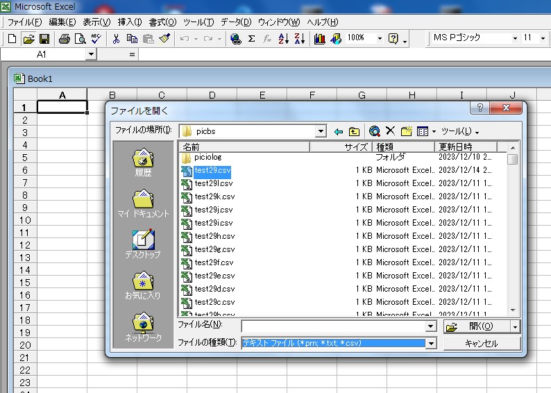Select the test29k.csv file
Viewport: 551px width, 393px height.
click(214, 196)
